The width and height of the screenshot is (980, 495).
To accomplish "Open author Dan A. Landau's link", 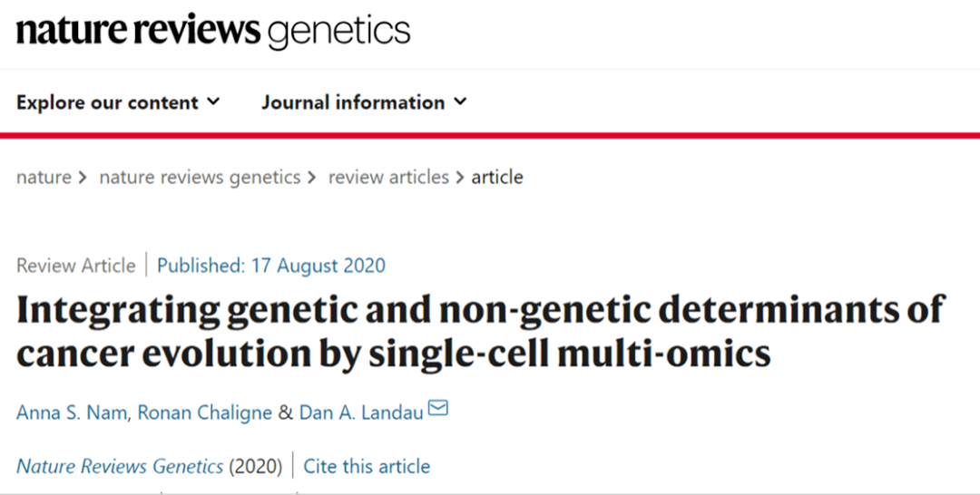I will (360, 412).
